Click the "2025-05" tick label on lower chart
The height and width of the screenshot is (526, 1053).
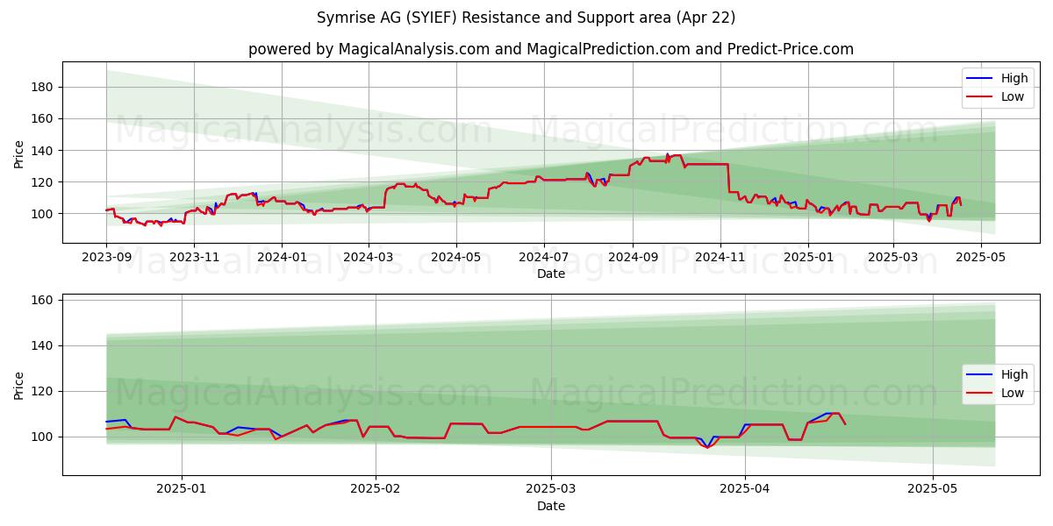pyautogui.click(x=933, y=489)
